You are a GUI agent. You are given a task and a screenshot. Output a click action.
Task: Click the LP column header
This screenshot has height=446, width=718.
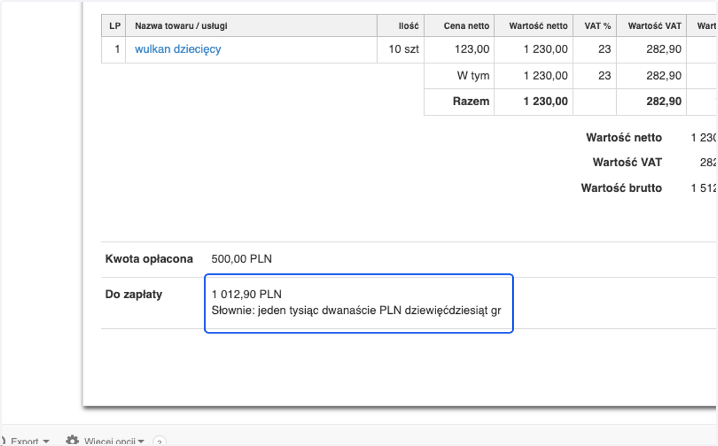tap(114, 26)
